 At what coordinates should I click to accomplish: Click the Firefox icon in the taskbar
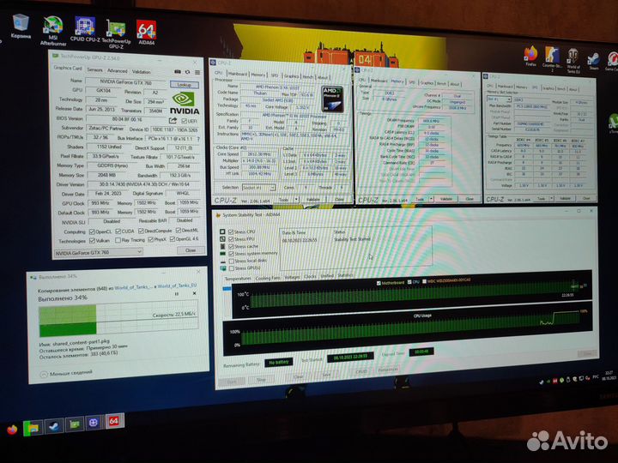(x=12, y=430)
